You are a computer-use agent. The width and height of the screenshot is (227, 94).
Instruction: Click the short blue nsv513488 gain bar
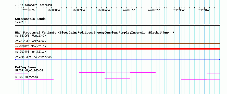pos(43,54)
